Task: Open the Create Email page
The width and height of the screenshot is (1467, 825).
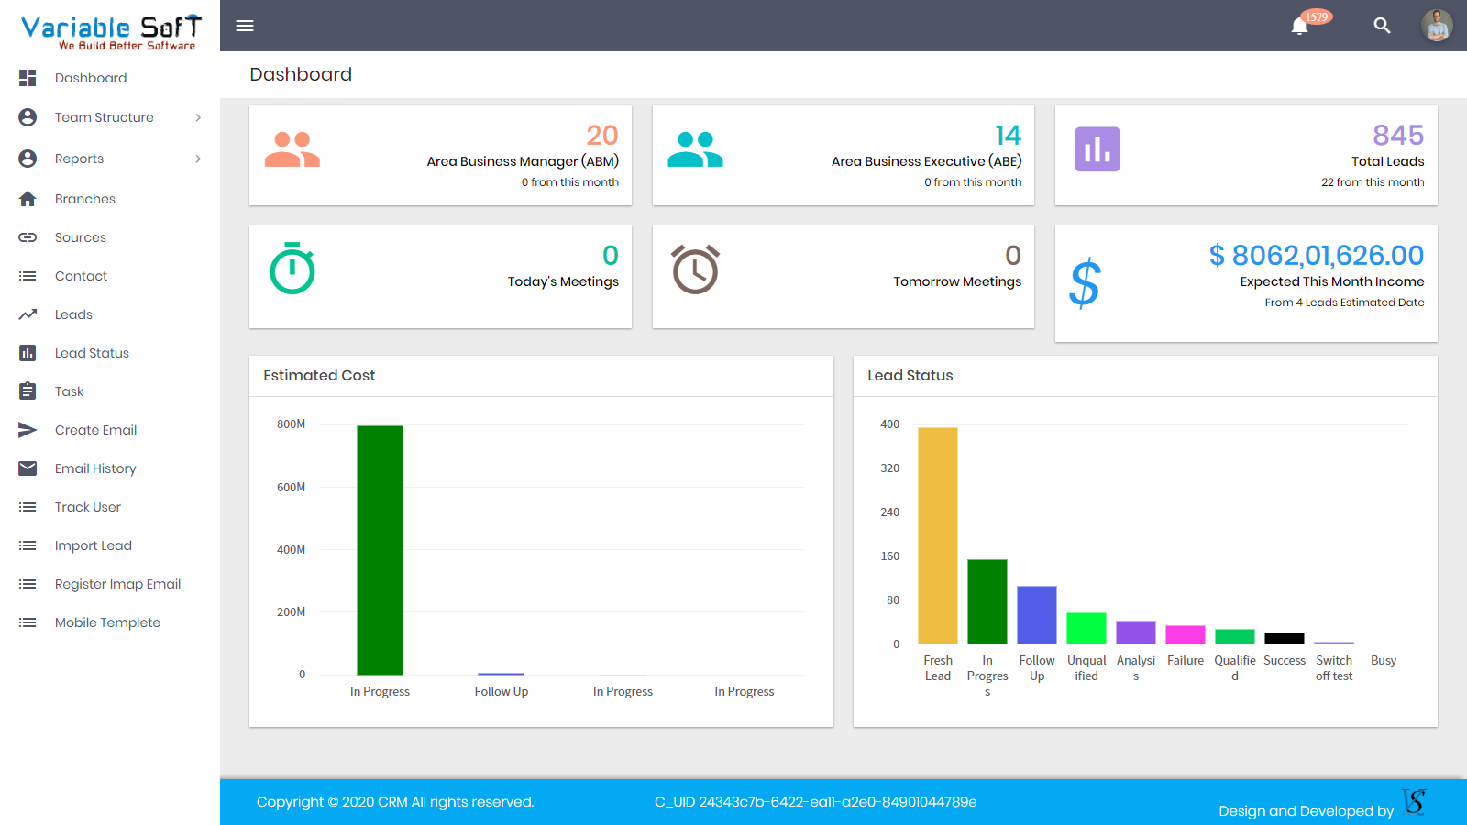Action: pyautogui.click(x=95, y=430)
